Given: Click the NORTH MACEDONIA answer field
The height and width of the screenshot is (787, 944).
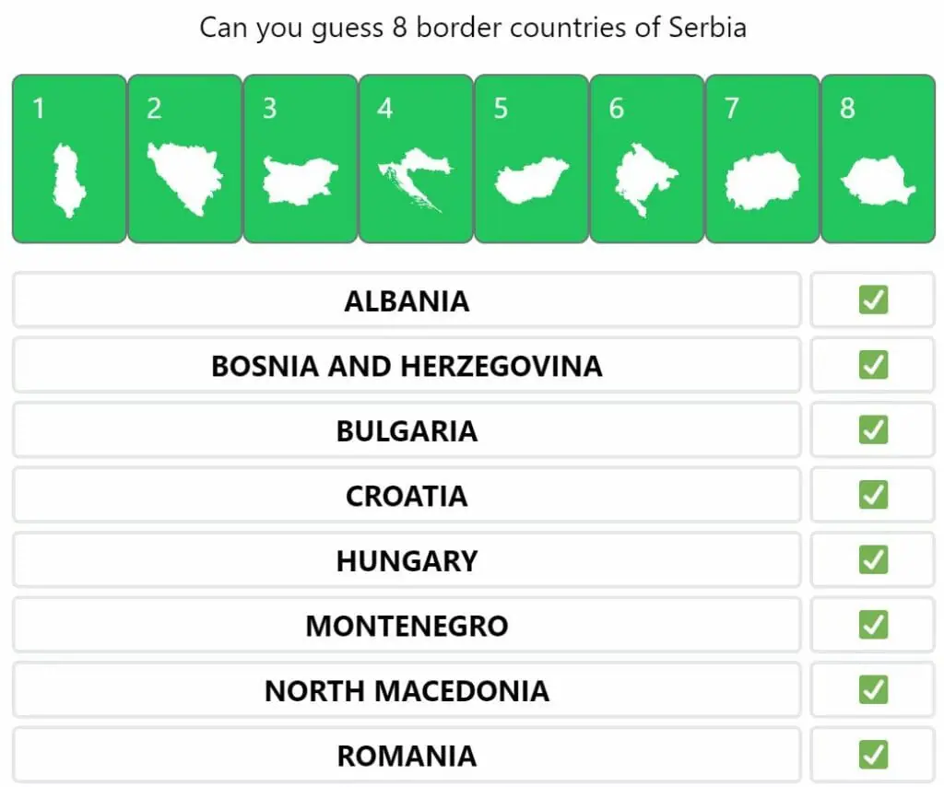Looking at the screenshot, I should click(x=407, y=690).
